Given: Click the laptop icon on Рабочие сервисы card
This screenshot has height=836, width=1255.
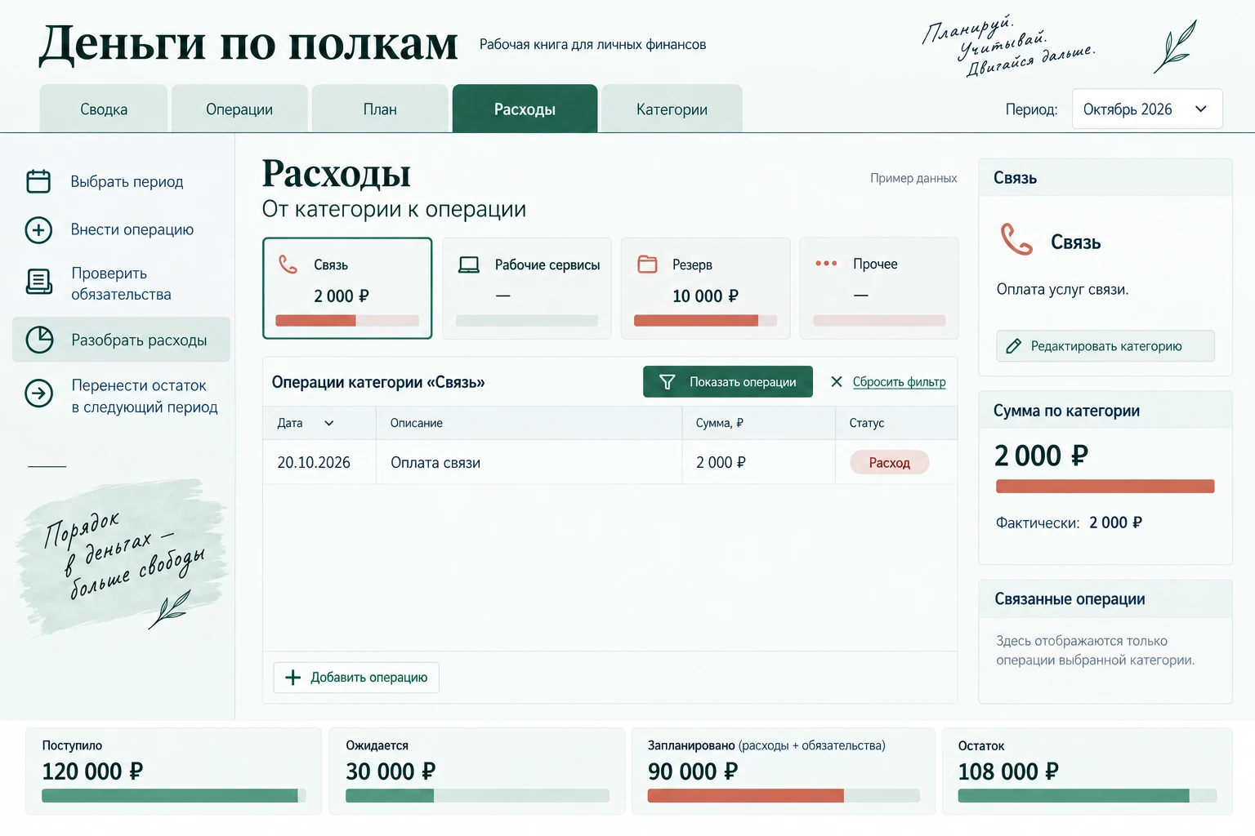Looking at the screenshot, I should click(469, 265).
